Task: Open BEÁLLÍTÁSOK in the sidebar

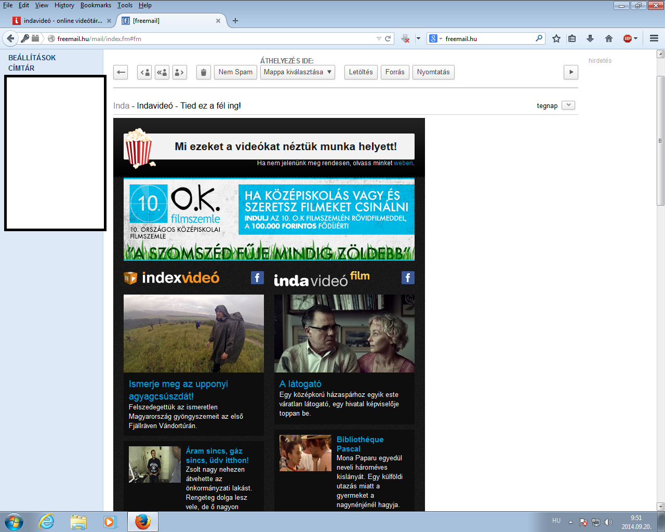Action: coord(32,58)
